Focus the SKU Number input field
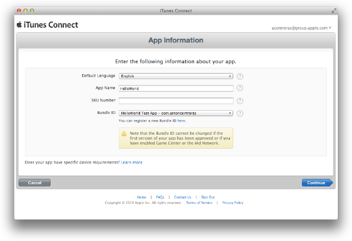The width and height of the screenshot is (352, 241). coord(176,101)
